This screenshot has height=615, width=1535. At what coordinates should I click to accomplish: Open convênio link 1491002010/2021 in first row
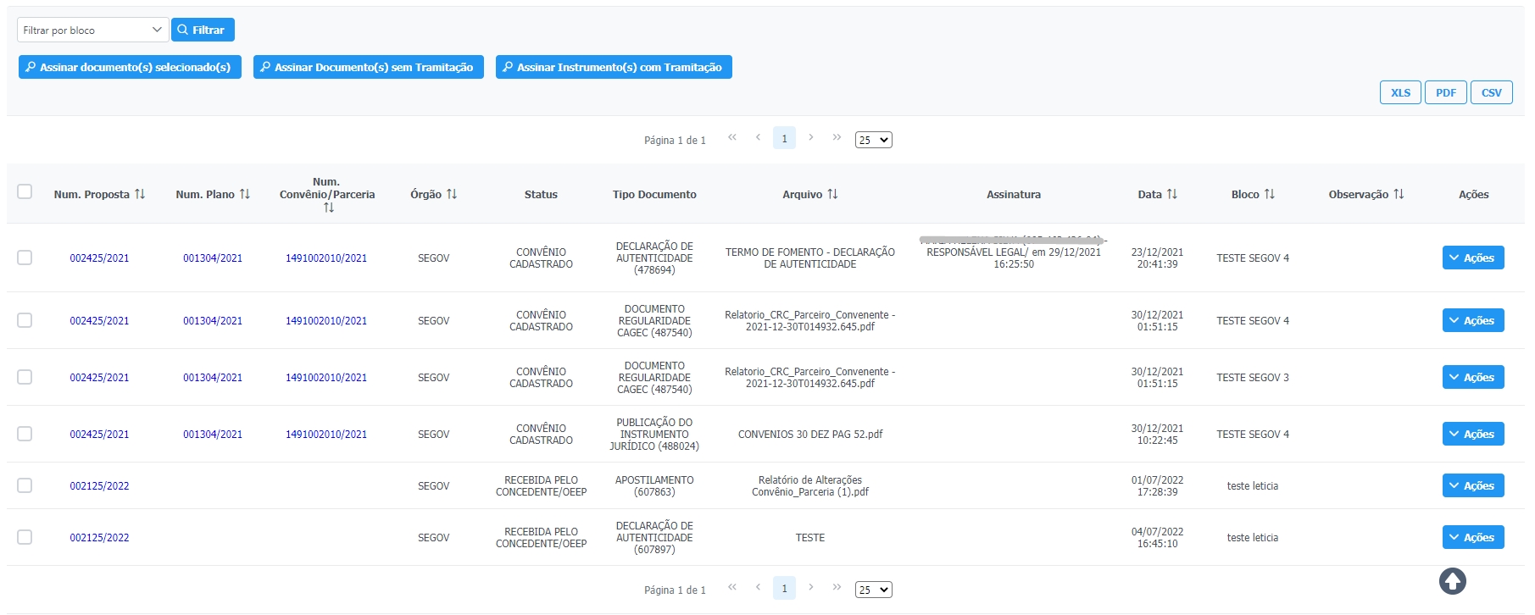(326, 258)
